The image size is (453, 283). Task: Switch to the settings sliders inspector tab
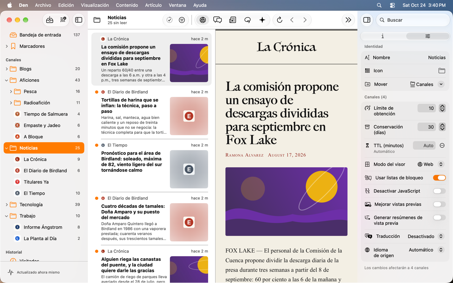[428, 36]
